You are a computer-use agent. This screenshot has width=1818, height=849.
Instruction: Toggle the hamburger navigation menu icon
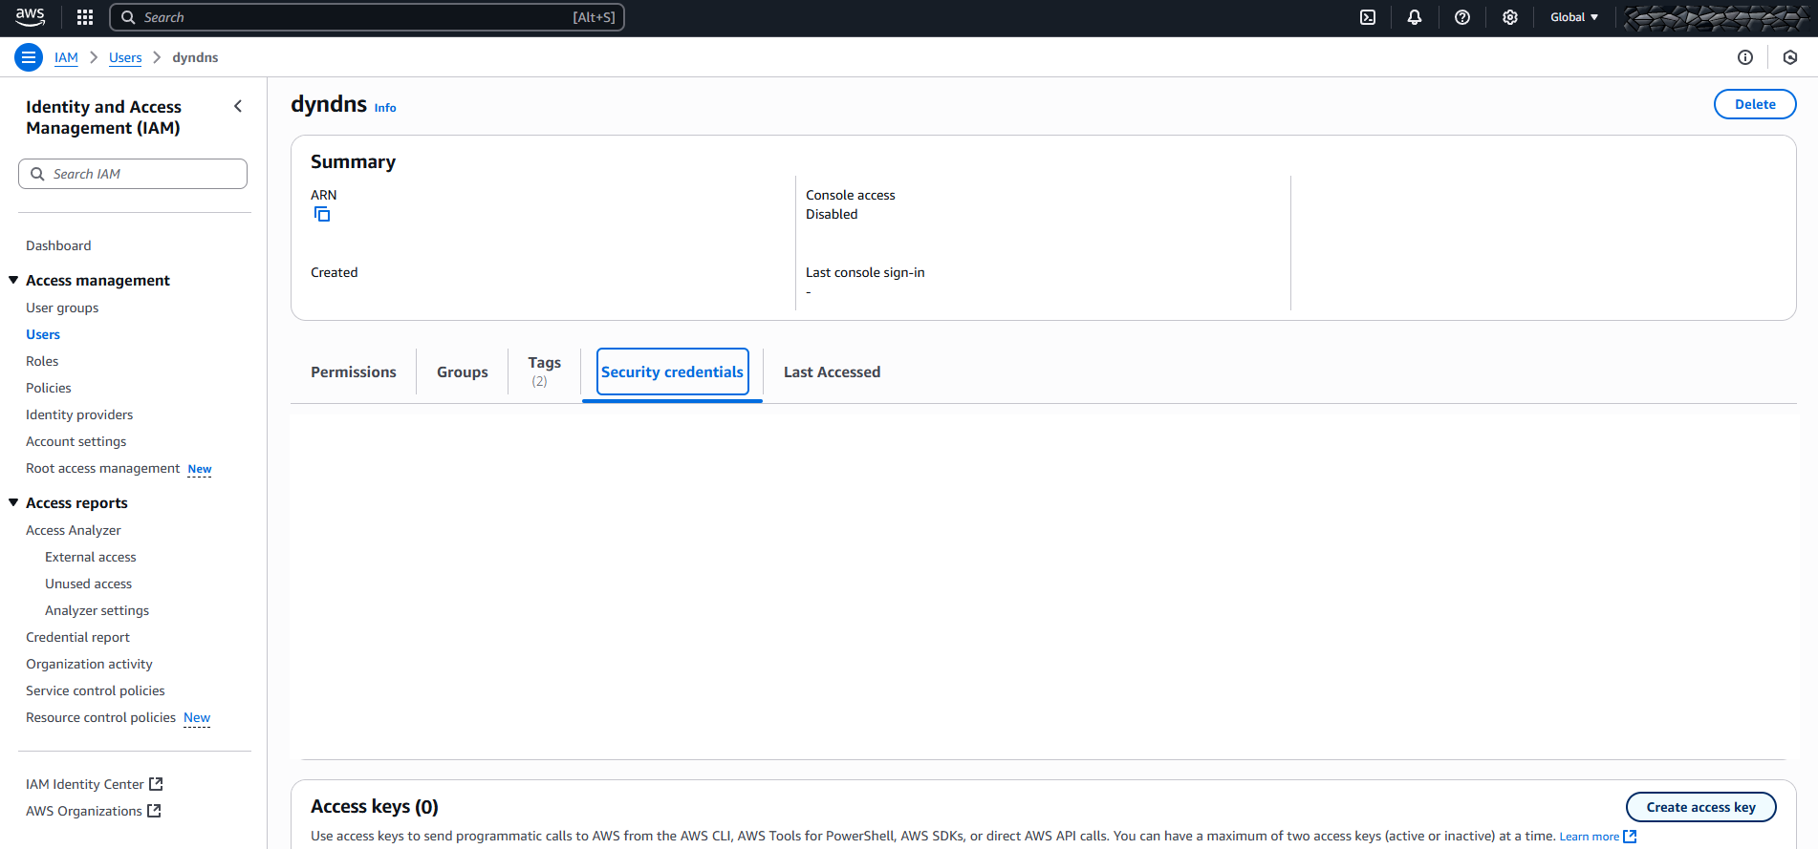(29, 57)
